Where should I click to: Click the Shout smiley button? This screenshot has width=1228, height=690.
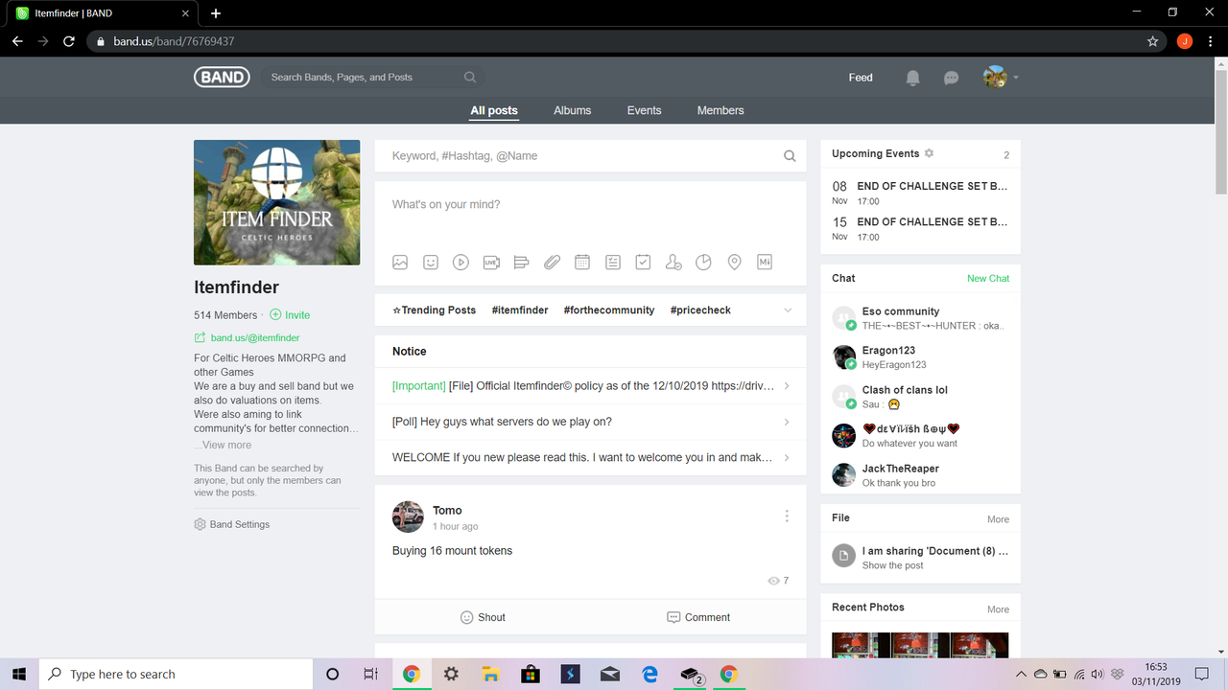(x=483, y=617)
